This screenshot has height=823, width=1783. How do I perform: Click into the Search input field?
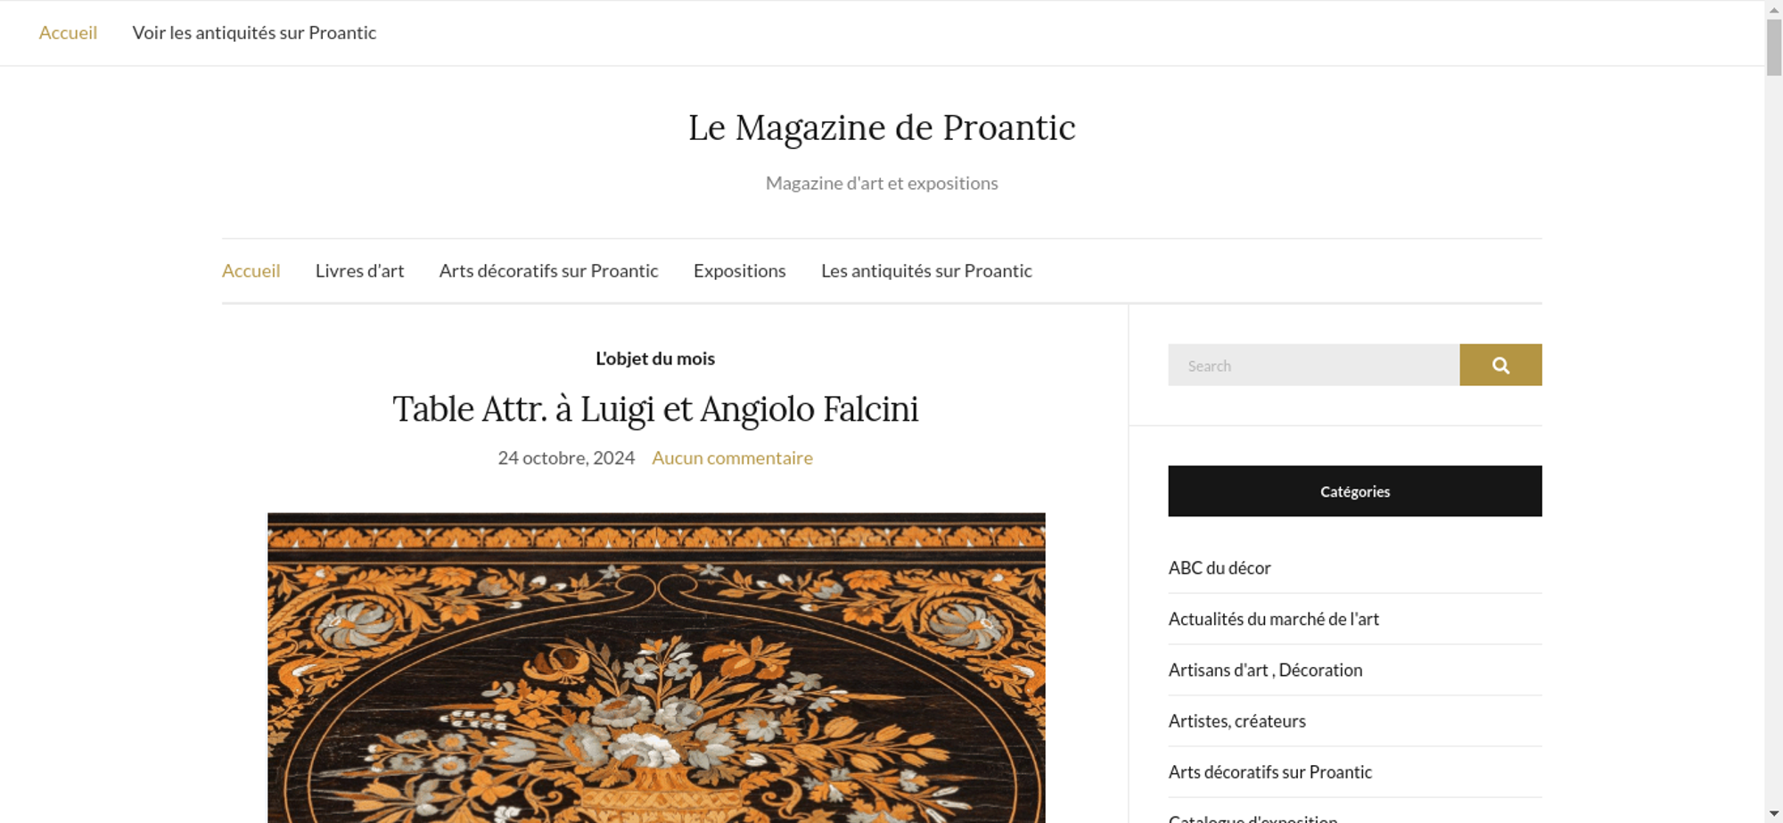tap(1314, 365)
